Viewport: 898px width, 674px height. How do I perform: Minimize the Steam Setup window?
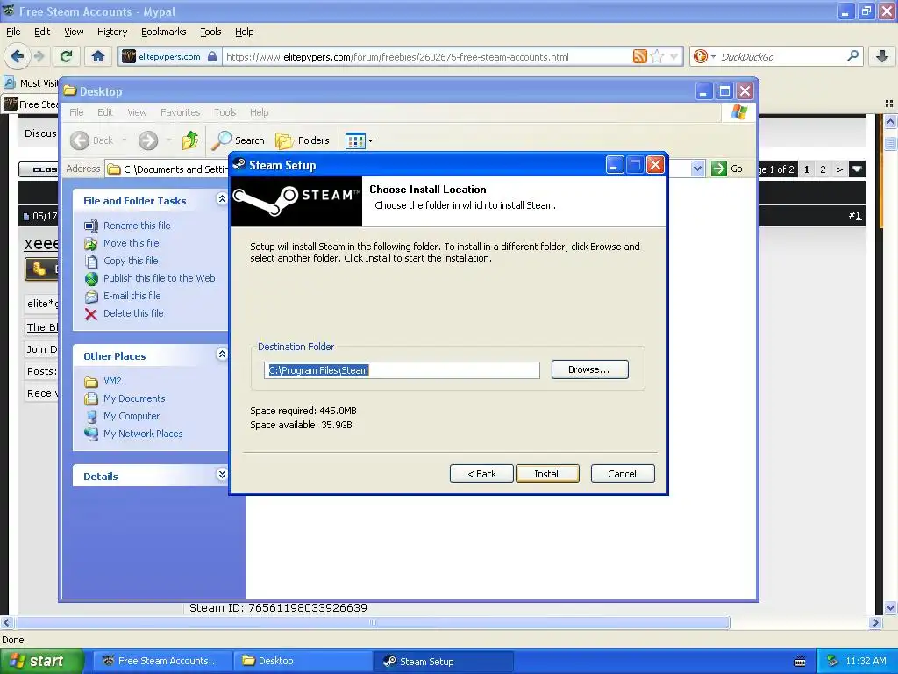(x=615, y=165)
